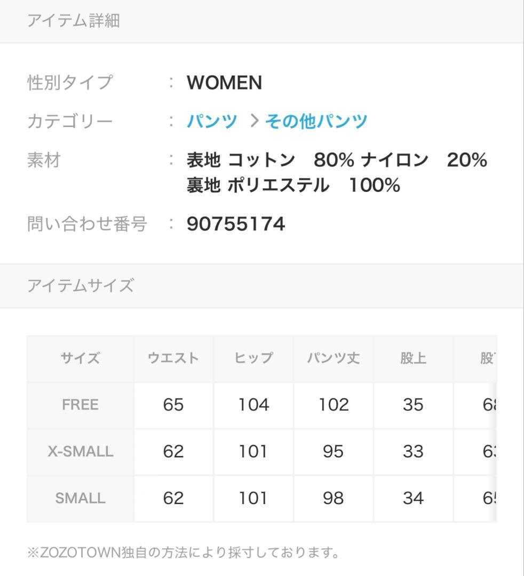
Task: Click the サイズ column header
Action: coord(80,358)
